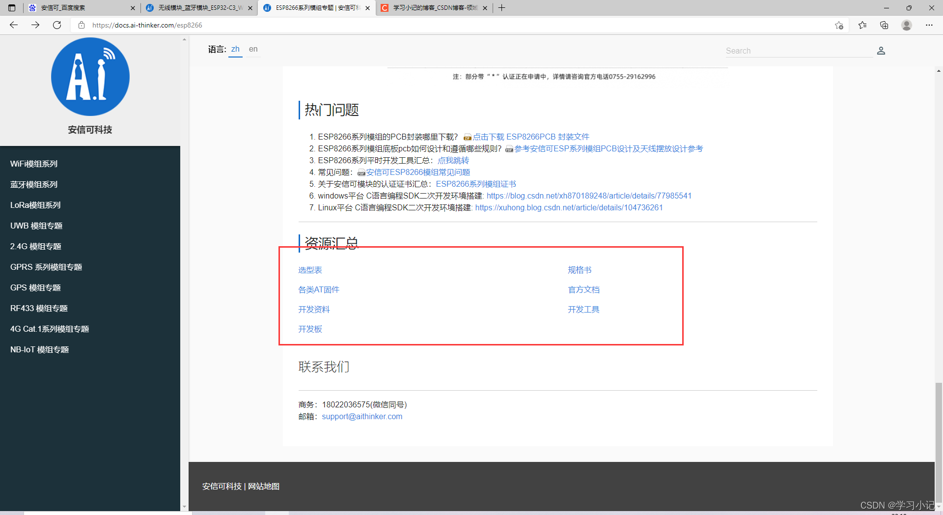Screen dimensions: 943x515
Task: Open a new tab with plus button
Action: pyautogui.click(x=501, y=8)
